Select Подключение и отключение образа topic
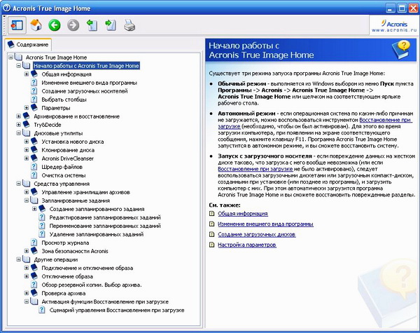Image resolution: width=420 pixels, height=333 pixels. click(87, 268)
